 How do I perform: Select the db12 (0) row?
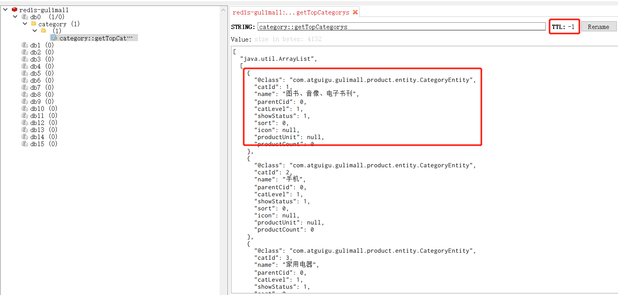[44, 123]
